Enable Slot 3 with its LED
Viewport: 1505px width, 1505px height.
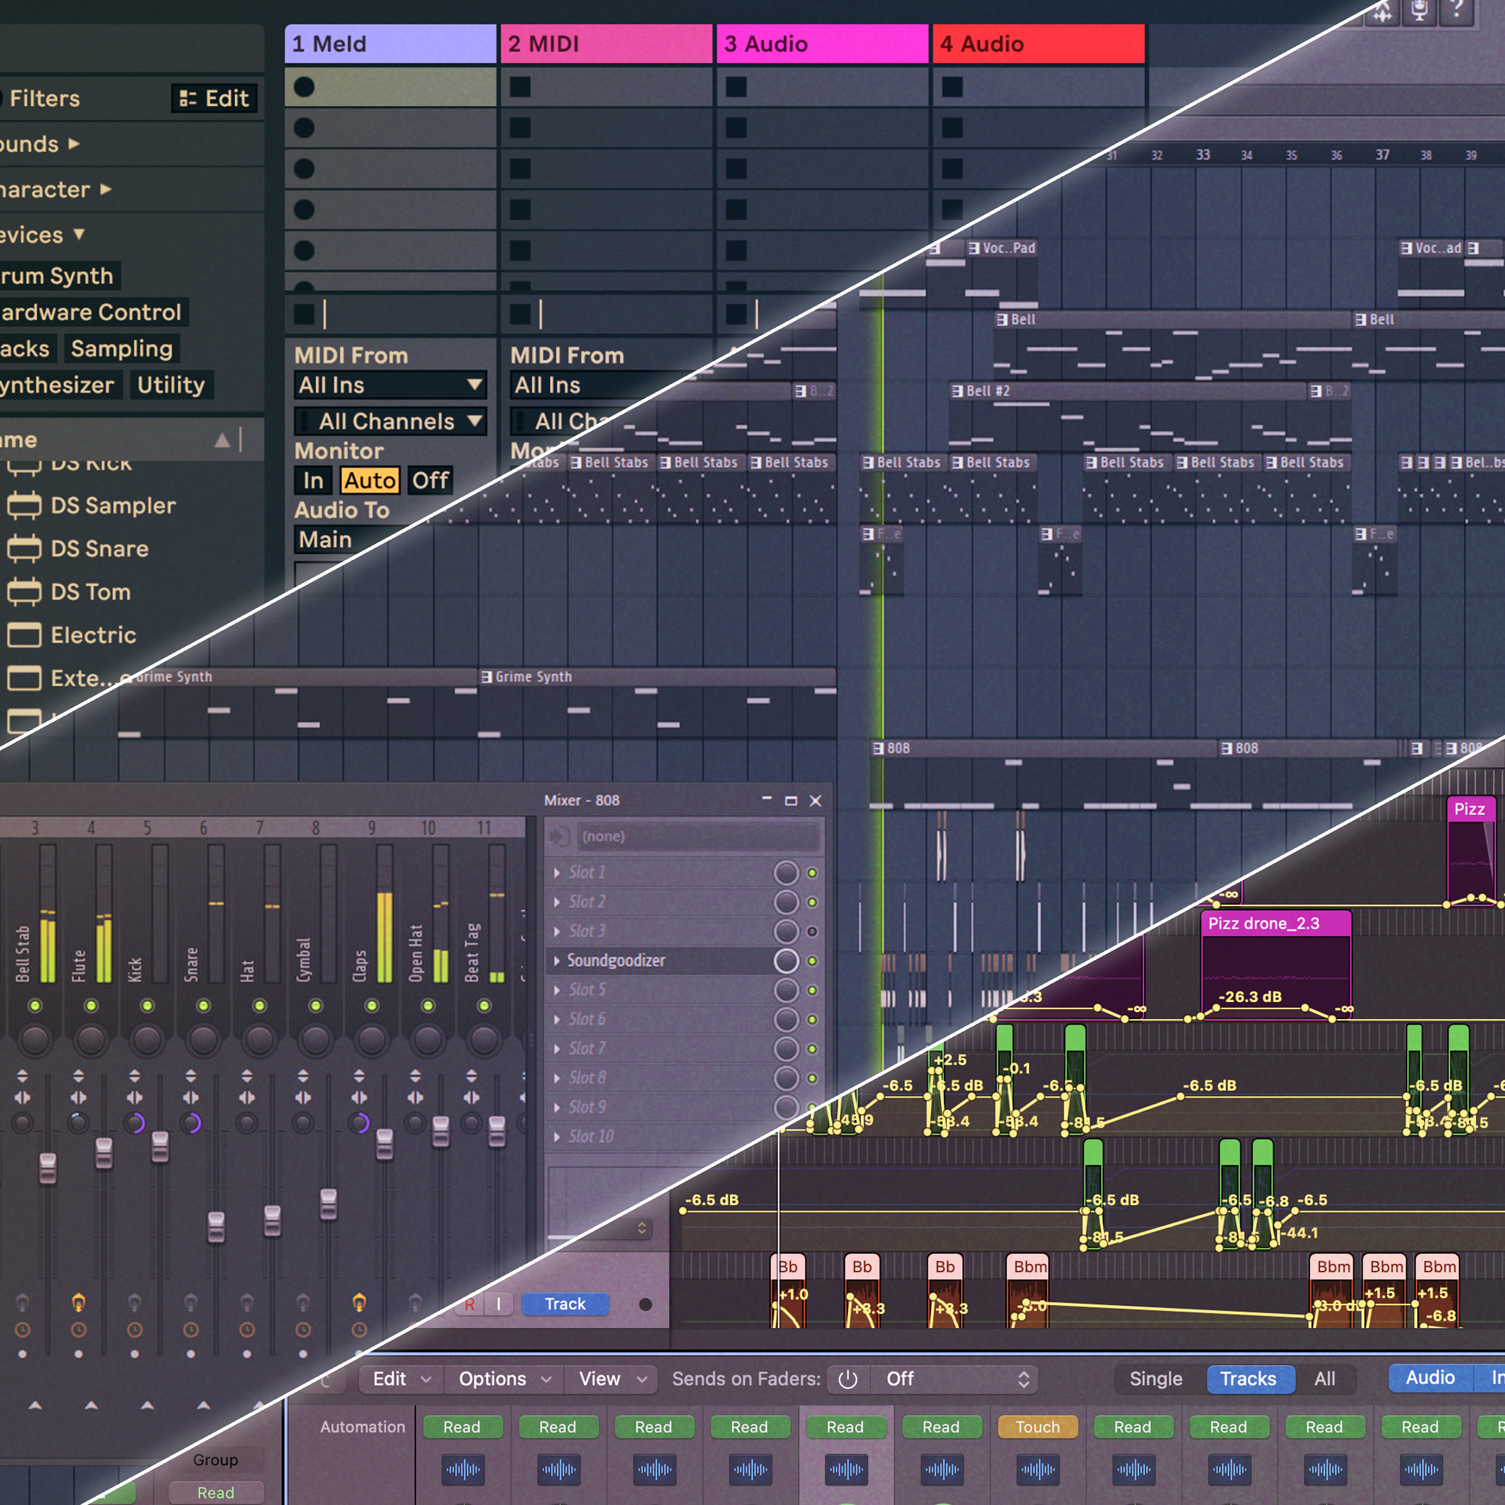tap(811, 932)
